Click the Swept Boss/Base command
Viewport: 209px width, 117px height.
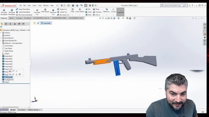[23, 9]
